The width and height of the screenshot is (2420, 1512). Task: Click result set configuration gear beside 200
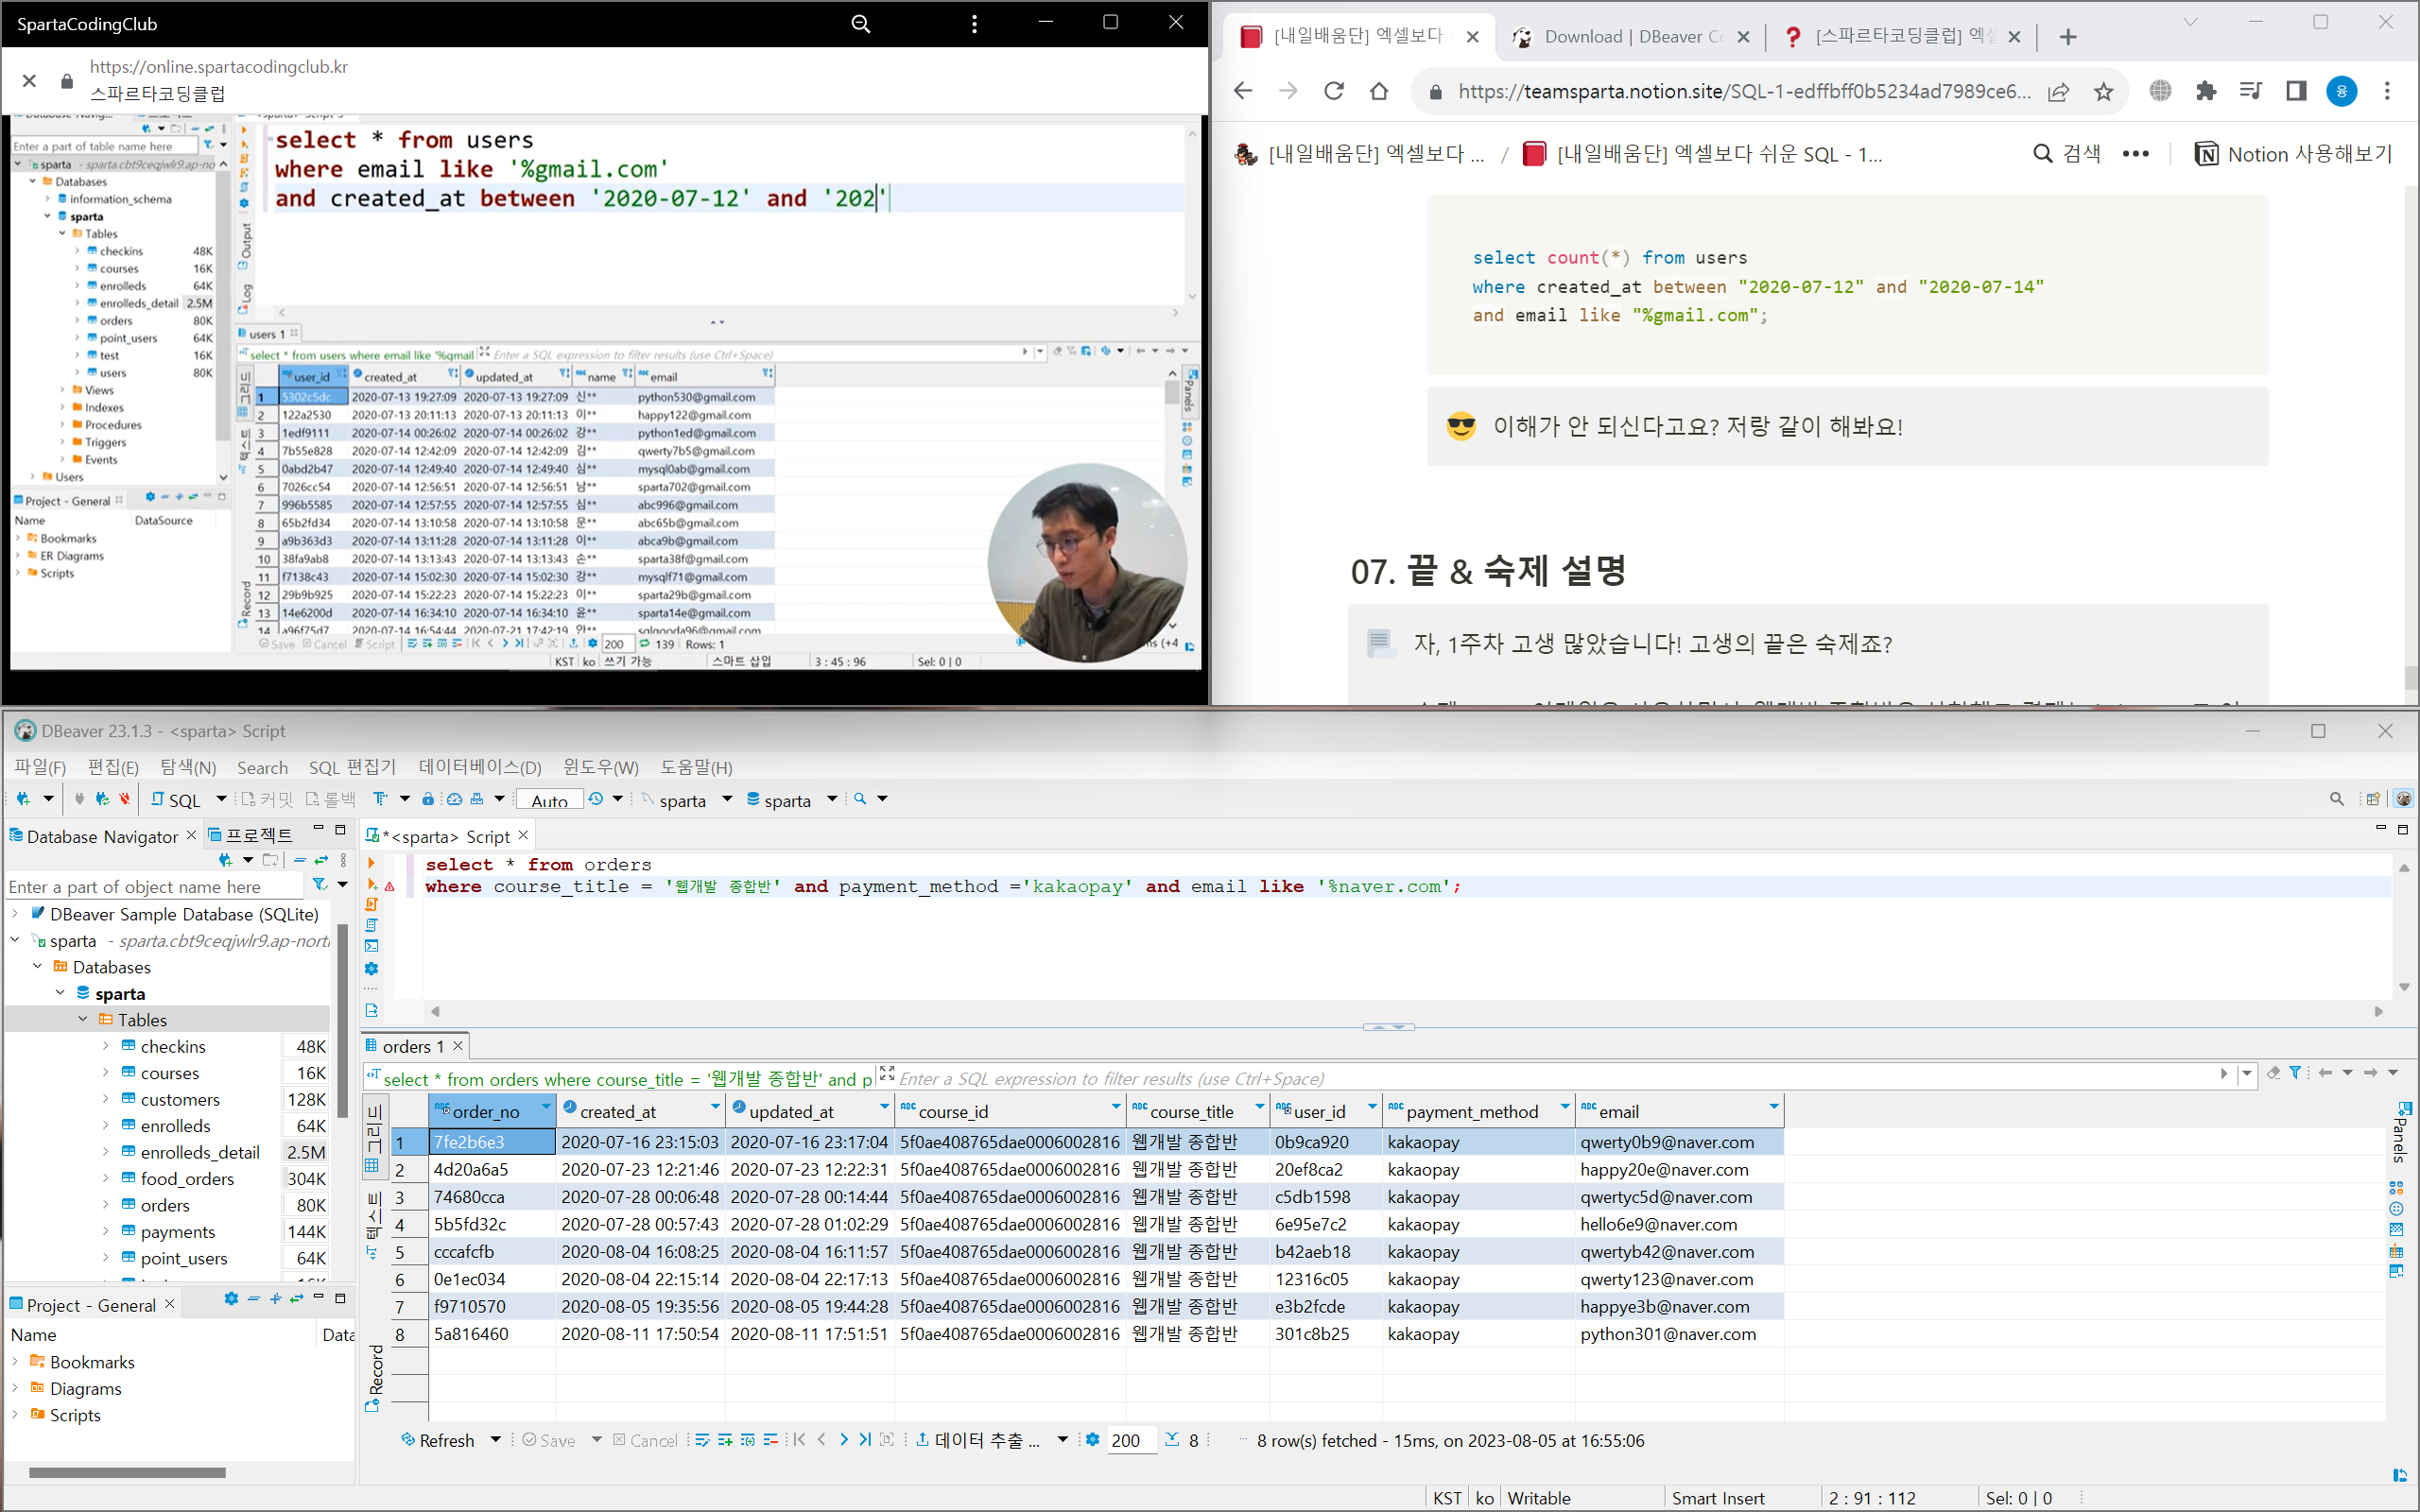1092,1440
